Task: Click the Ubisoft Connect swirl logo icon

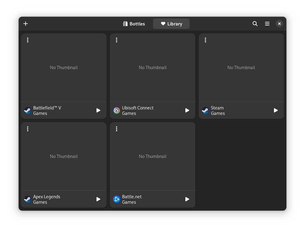Action: 117,110
